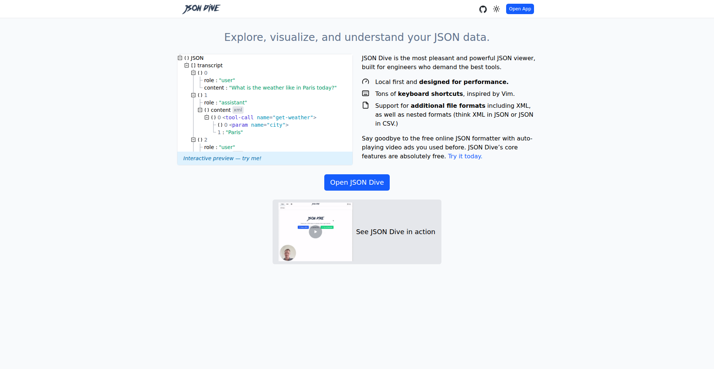The image size is (714, 369).
Task: Click the Open App button
Action: (520, 9)
